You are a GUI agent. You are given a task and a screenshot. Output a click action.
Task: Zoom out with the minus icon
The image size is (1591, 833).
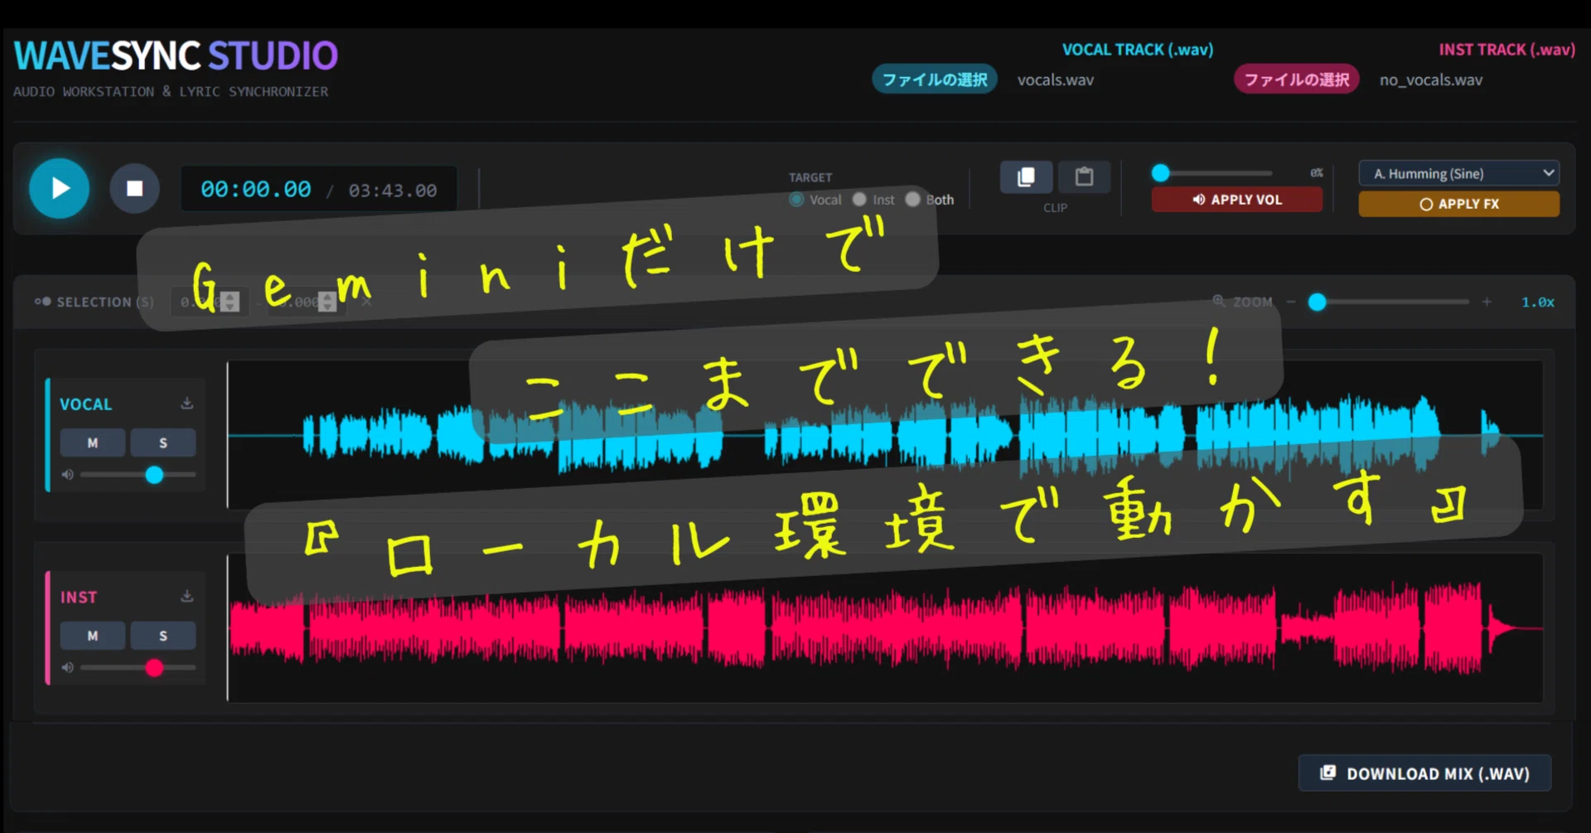pos(1291,303)
